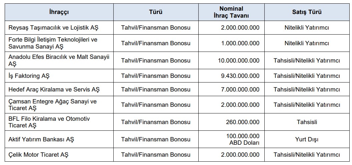The image size is (352, 165).
Task: Click Çamsan Entegre Ağaç Sanayi issuer cell
Action: coord(52,105)
